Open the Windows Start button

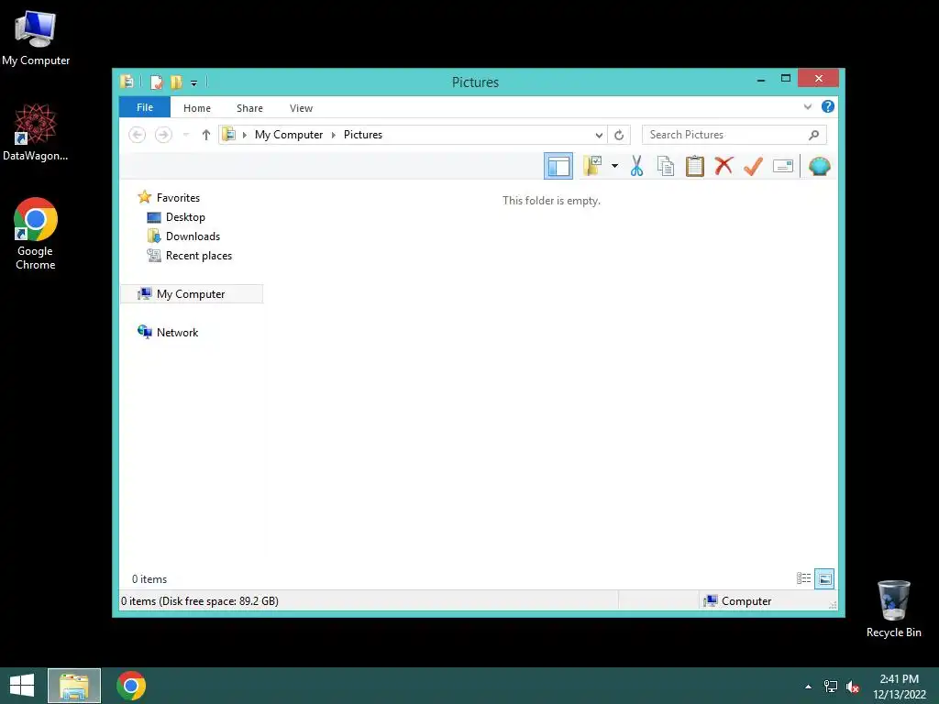[22, 686]
